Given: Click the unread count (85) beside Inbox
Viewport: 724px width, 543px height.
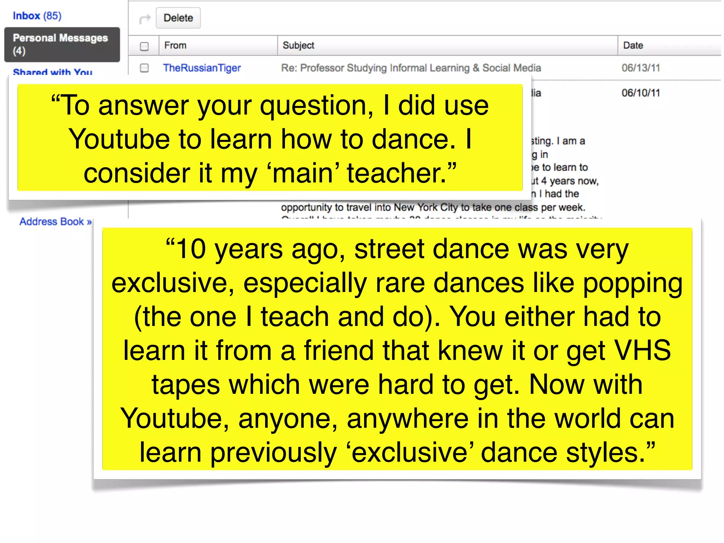Looking at the screenshot, I should point(52,16).
